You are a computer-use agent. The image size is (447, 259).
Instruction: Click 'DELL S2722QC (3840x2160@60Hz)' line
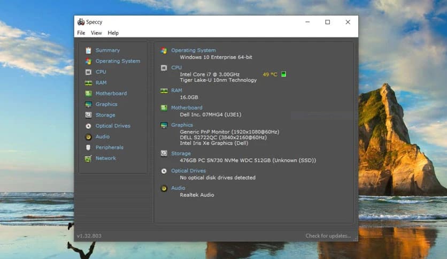[x=223, y=138]
